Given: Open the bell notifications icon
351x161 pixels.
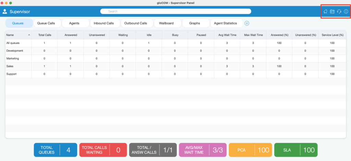Looking at the screenshot, I should coord(326,11).
